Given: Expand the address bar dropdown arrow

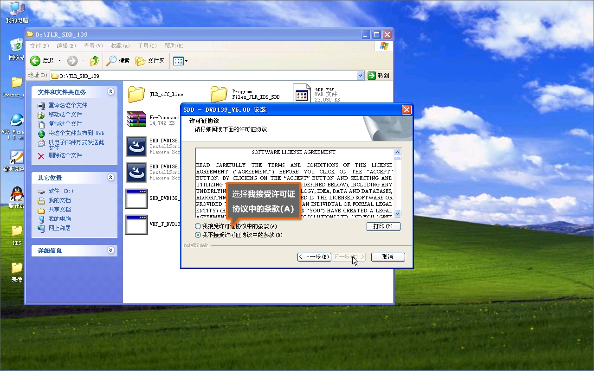Looking at the screenshot, I should pyautogui.click(x=361, y=76).
